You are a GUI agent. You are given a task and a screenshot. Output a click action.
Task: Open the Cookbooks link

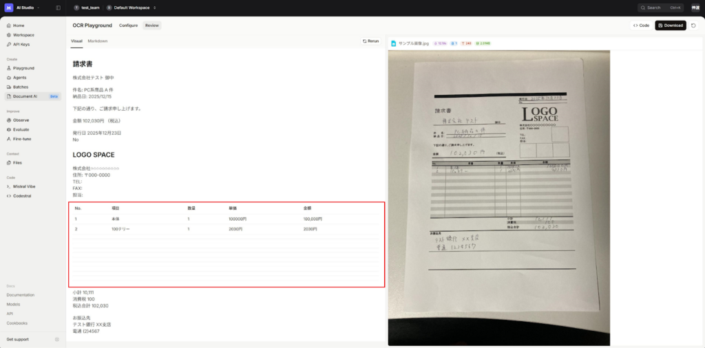17,323
